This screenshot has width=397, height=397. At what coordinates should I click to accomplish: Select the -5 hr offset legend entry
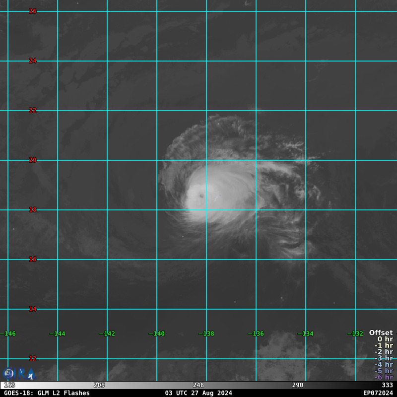point(383,371)
